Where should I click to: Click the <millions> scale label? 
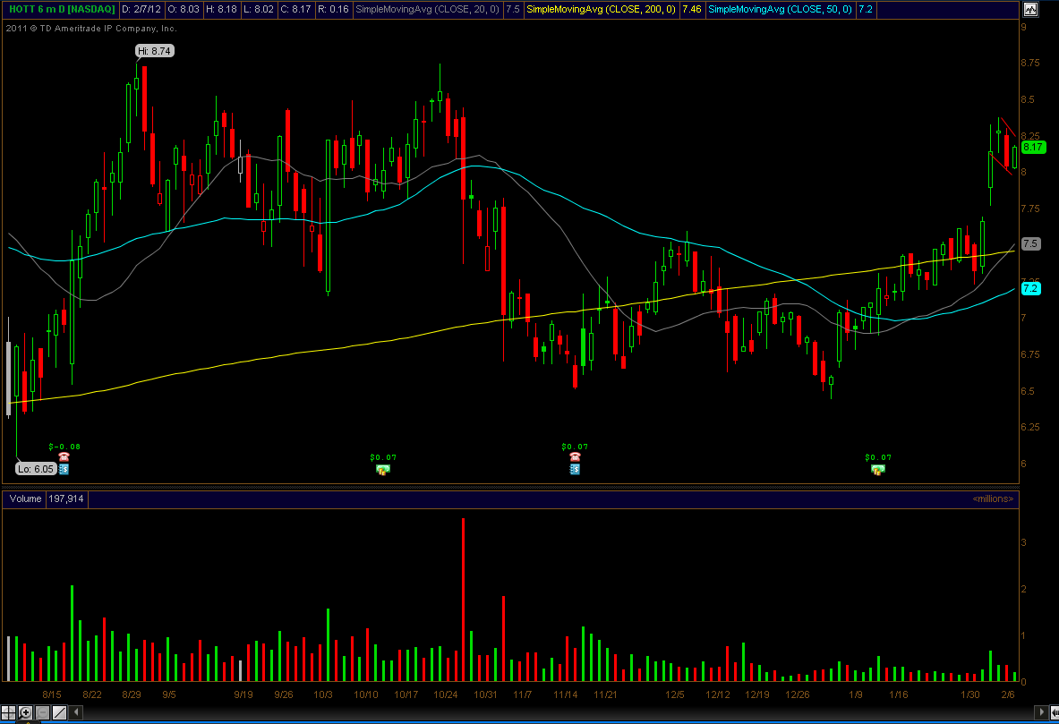pos(993,499)
